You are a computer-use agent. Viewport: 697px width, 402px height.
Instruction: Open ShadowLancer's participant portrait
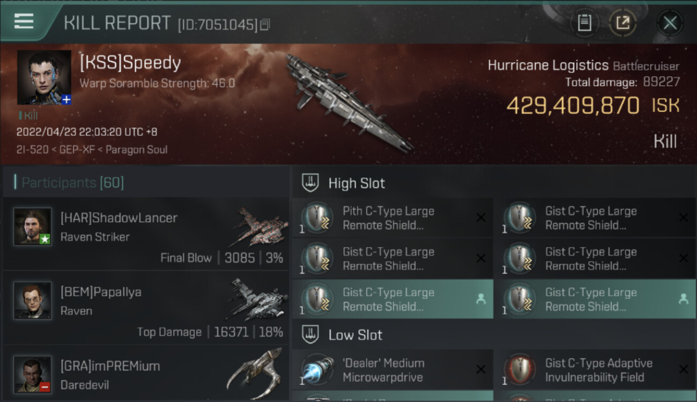(33, 226)
